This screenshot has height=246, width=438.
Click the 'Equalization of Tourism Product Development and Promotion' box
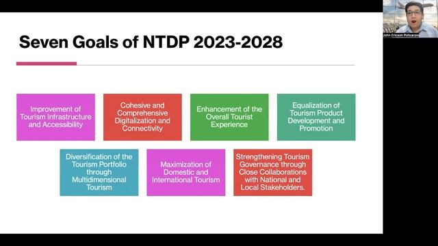[316, 117]
